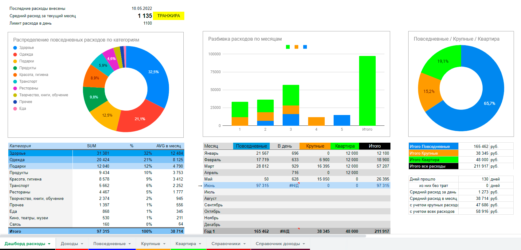The image size is (521, 250).
Task: Click the Транспорт teal legend dot
Action: (15, 81)
